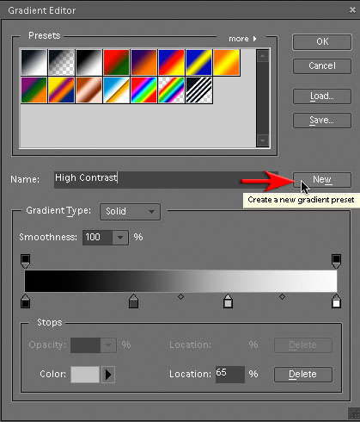This screenshot has height=422, width=360.
Task: Select the black-to-white gradient preset
Action: [x=34, y=62]
